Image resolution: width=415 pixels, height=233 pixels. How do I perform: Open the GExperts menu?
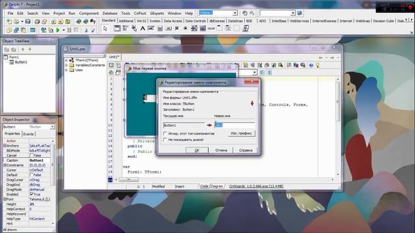click(157, 13)
